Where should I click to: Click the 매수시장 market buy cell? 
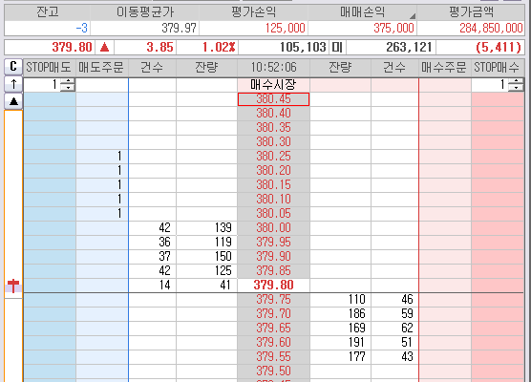273,85
